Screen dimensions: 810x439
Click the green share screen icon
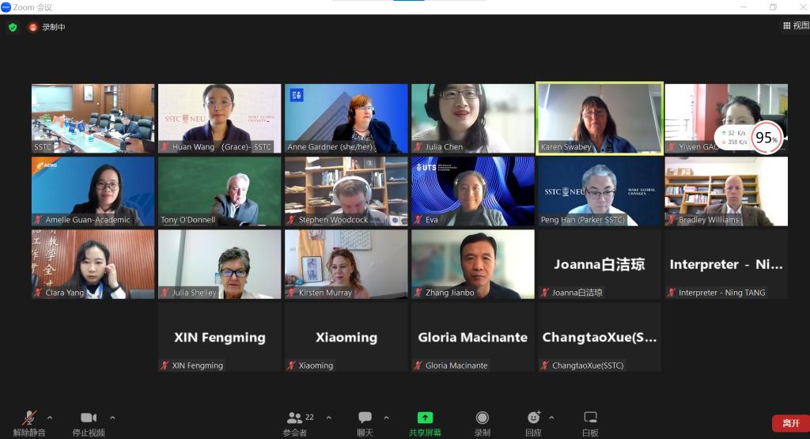pyautogui.click(x=425, y=418)
